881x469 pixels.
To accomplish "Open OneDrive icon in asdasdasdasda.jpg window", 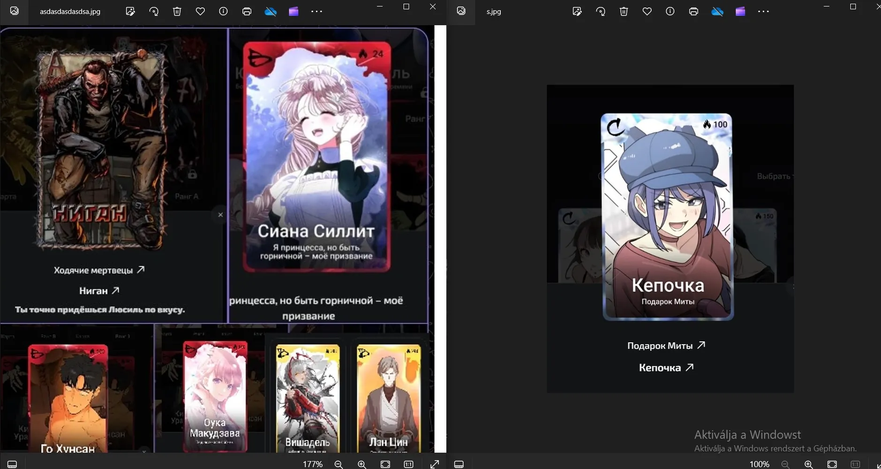I will (x=271, y=11).
